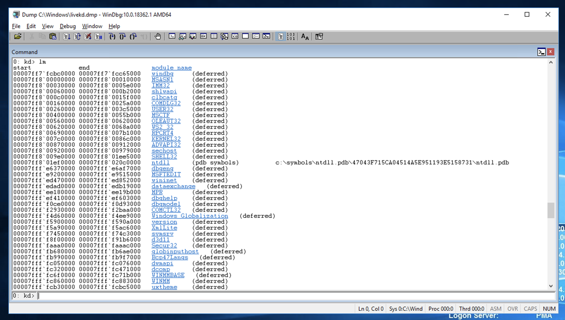Screen dimensions: 565x320
Task: Click the Command window scrollbar thumb
Action: pos(551,210)
